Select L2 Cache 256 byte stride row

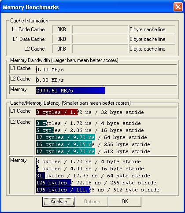click(x=93, y=144)
